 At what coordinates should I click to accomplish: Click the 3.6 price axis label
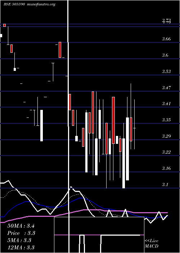pos(165,55)
